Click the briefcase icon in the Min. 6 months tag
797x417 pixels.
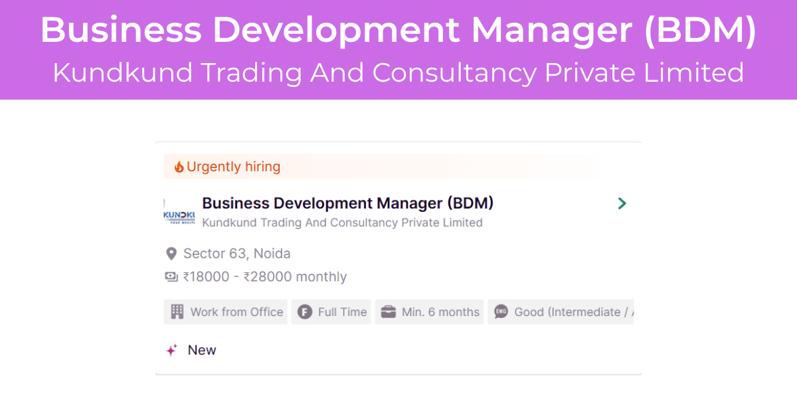pos(389,312)
